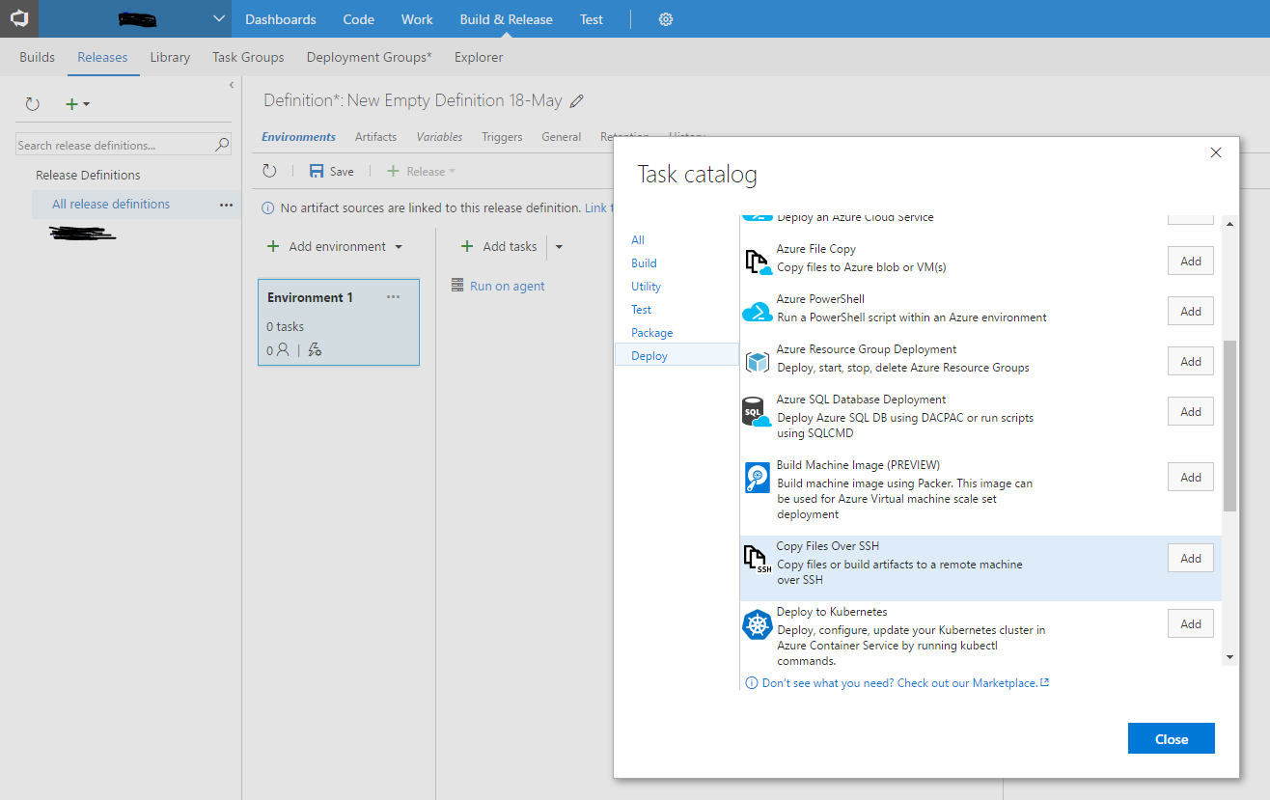Expand the project selector dropdown

[220, 18]
